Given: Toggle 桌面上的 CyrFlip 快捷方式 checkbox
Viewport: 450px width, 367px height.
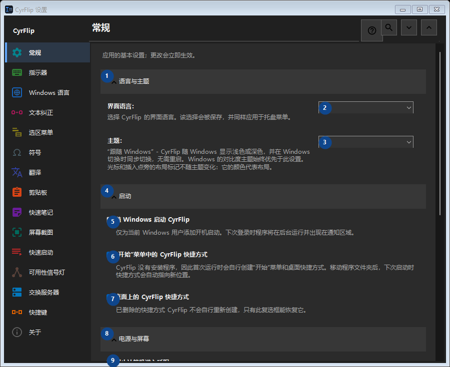Looking at the screenshot, I should point(110,297).
